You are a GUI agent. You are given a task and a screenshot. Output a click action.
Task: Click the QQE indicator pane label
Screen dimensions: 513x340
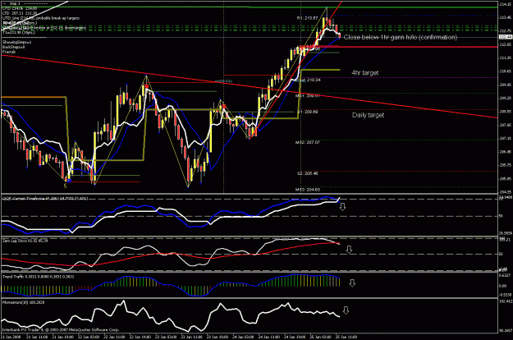(45, 199)
